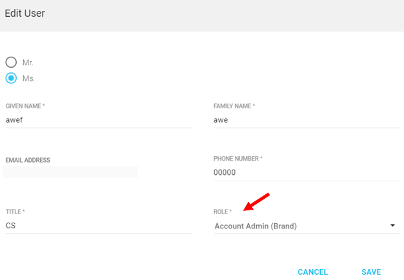Select the Mr. radio button
The height and width of the screenshot is (280, 404).
(11, 63)
